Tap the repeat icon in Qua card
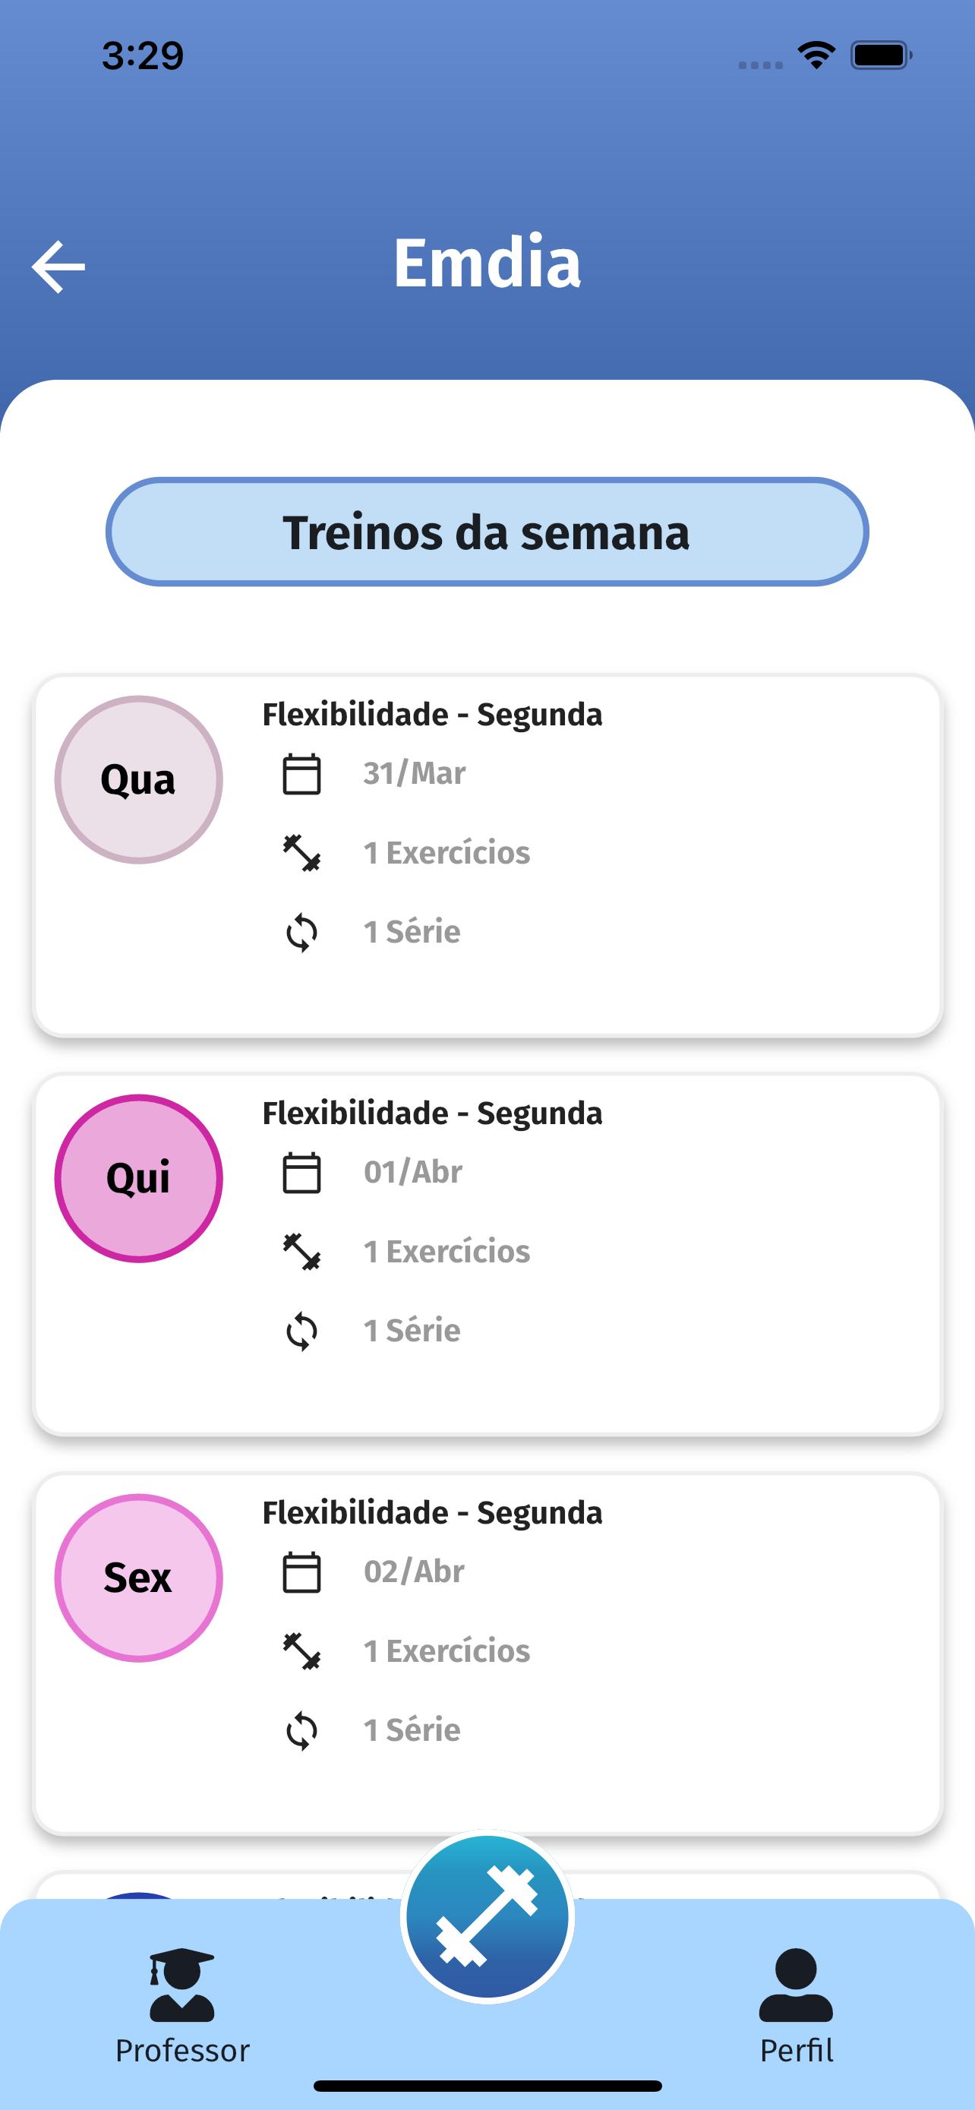 click(x=301, y=932)
